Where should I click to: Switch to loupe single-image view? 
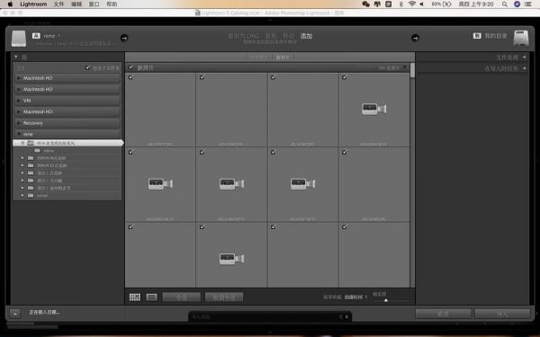click(x=151, y=297)
